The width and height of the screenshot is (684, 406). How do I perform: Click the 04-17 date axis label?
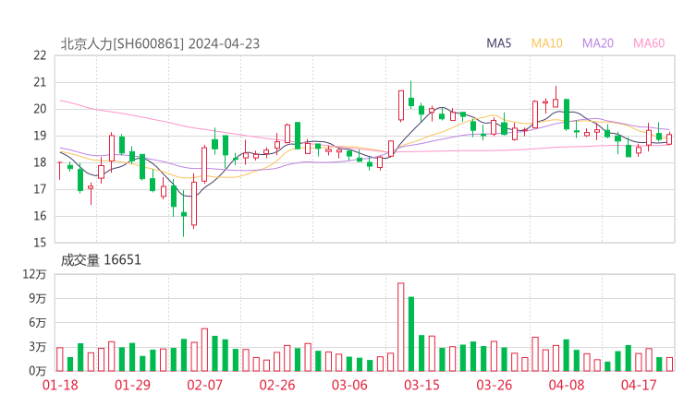tap(639, 385)
